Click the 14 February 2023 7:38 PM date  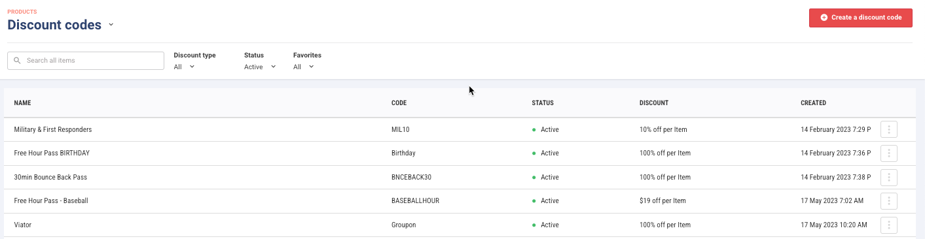[x=835, y=177]
